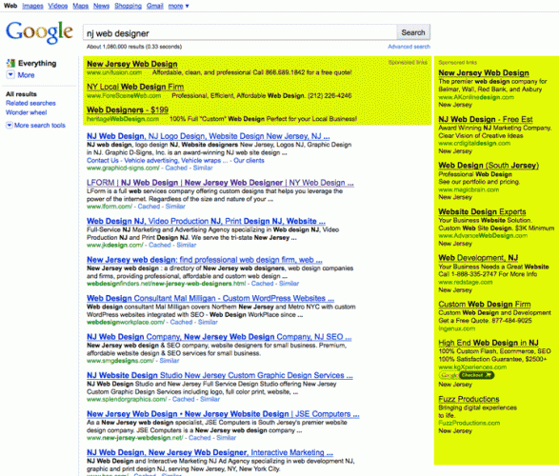
Task: Open News from top navigation
Action: [x=101, y=6]
